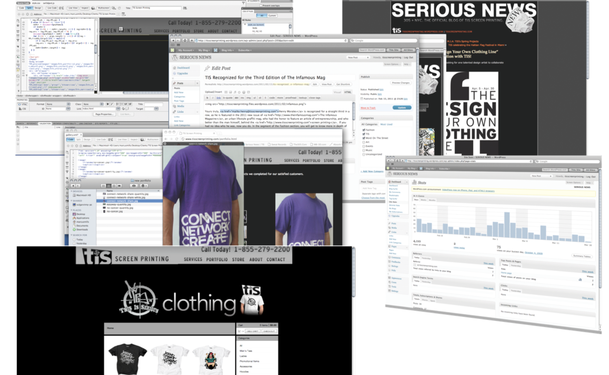Open Applications in the Finder sidebar
The image size is (609, 375).
click(x=83, y=218)
